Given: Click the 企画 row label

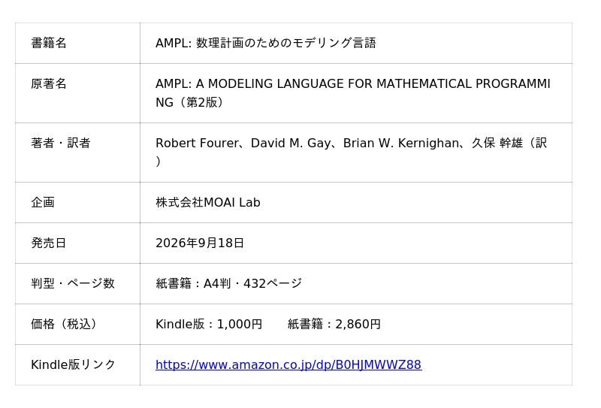Looking at the screenshot, I should click(x=43, y=202).
